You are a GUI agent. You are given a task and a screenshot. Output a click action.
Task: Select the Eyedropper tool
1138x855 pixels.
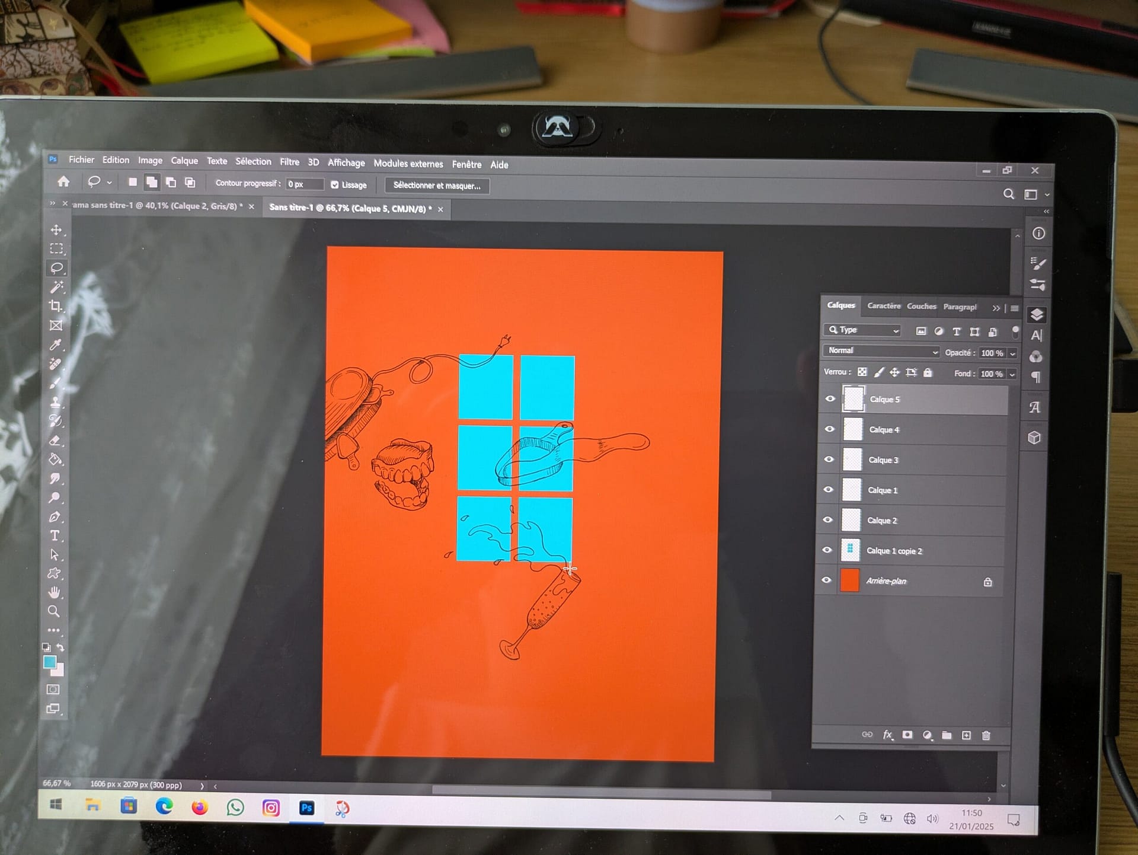[56, 344]
